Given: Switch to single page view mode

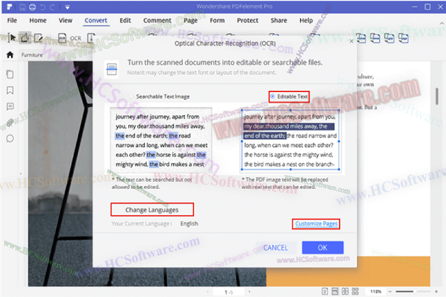Looking at the screenshot, I should 325,291.
